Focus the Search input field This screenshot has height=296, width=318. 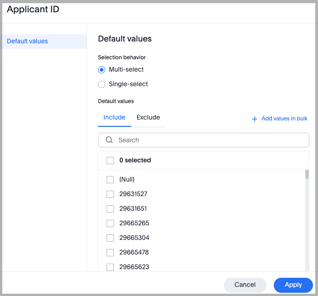[x=210, y=140]
